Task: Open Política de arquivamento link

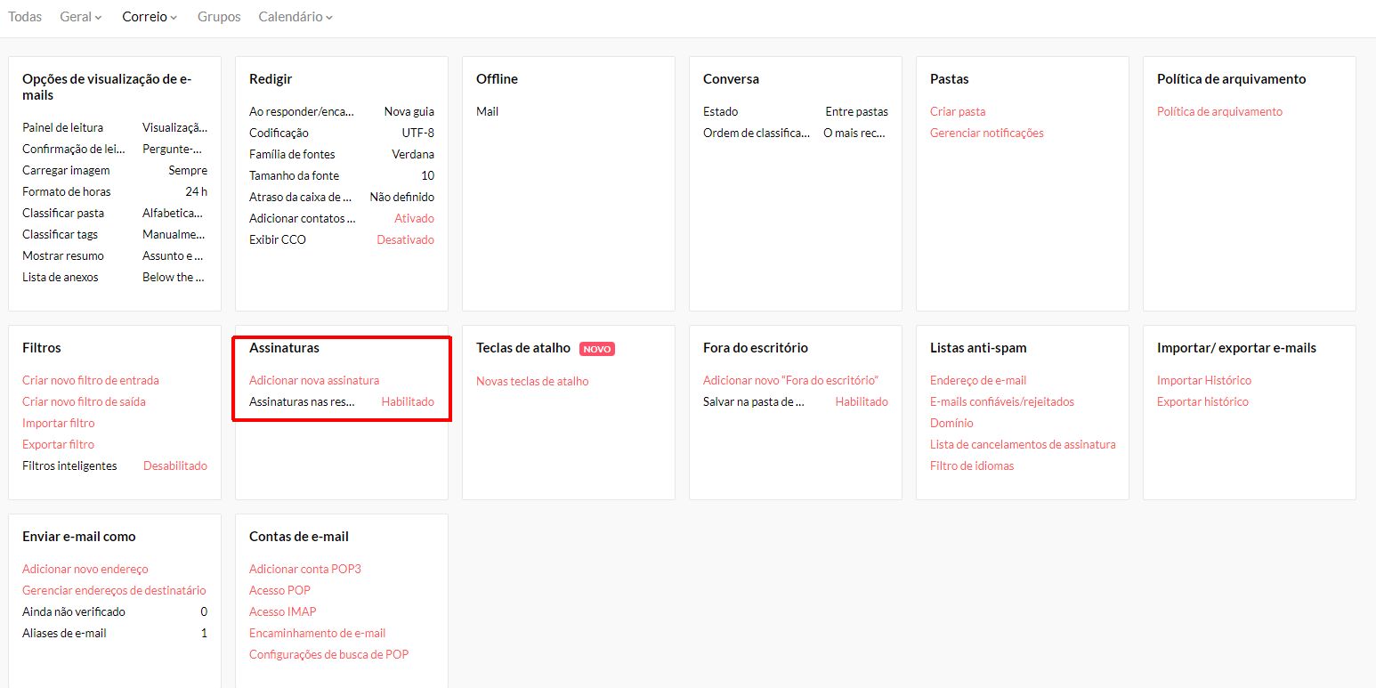Action: point(1219,111)
